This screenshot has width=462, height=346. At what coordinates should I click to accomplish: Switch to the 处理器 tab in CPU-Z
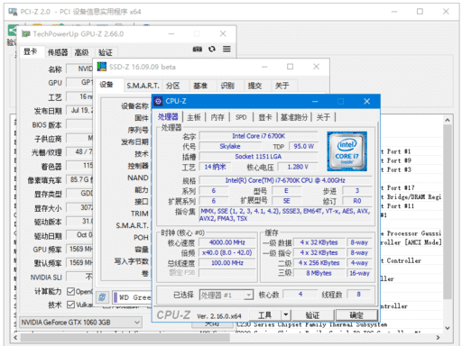tap(168, 117)
